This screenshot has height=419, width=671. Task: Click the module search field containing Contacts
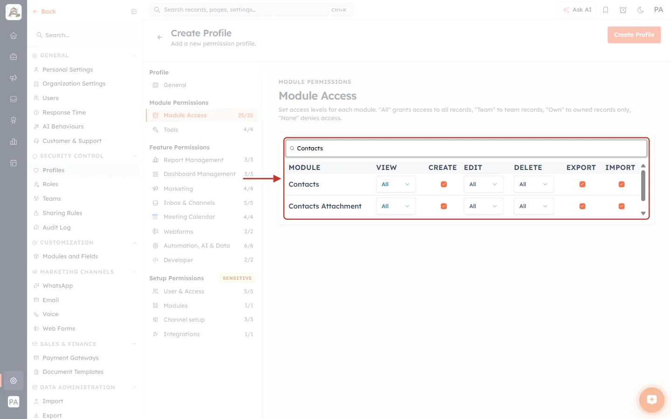pos(466,149)
